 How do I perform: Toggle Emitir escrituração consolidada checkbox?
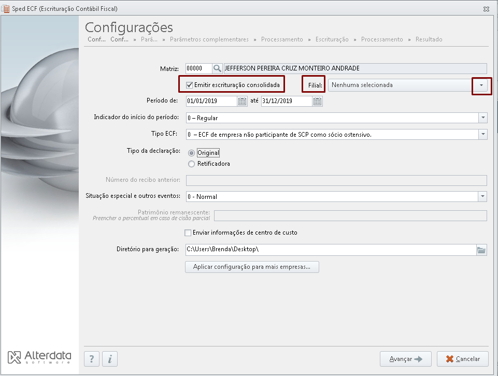click(190, 85)
